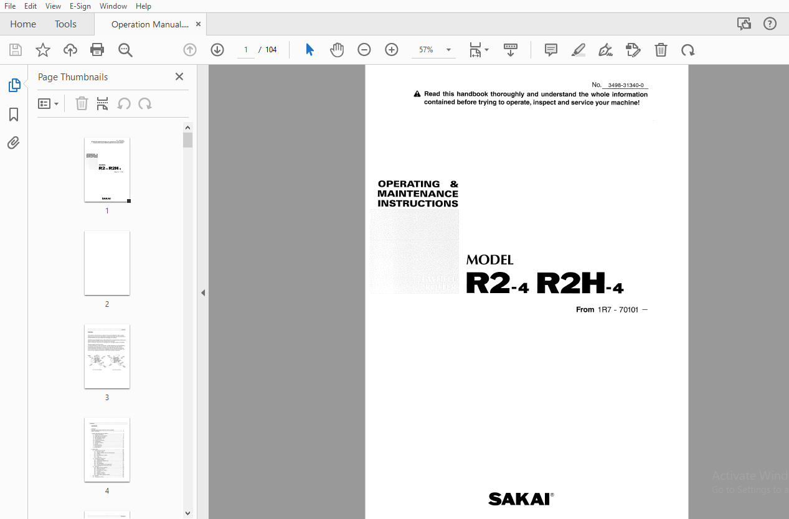Print the document with printer icon
The height and width of the screenshot is (519, 789).
tap(97, 50)
